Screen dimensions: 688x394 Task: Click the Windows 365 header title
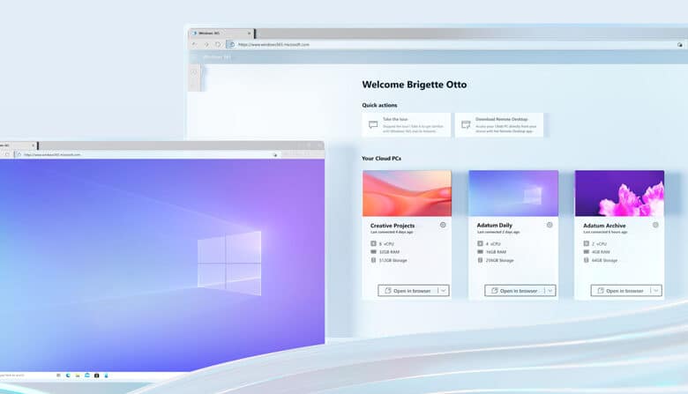pyautogui.click(x=217, y=57)
